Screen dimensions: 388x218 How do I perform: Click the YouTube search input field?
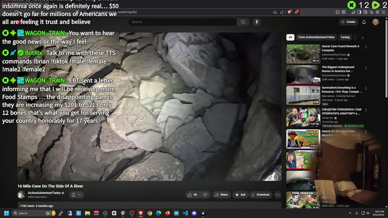[183, 22]
